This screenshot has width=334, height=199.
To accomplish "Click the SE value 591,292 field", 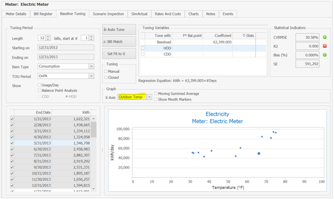I will coord(307,64).
